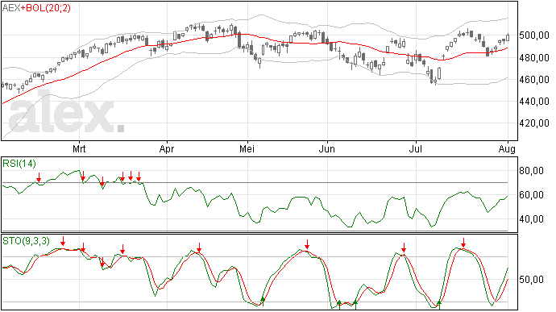The image size is (556, 312).
Task: Click the 420,00 price axis value
Action: pyautogui.click(x=533, y=123)
